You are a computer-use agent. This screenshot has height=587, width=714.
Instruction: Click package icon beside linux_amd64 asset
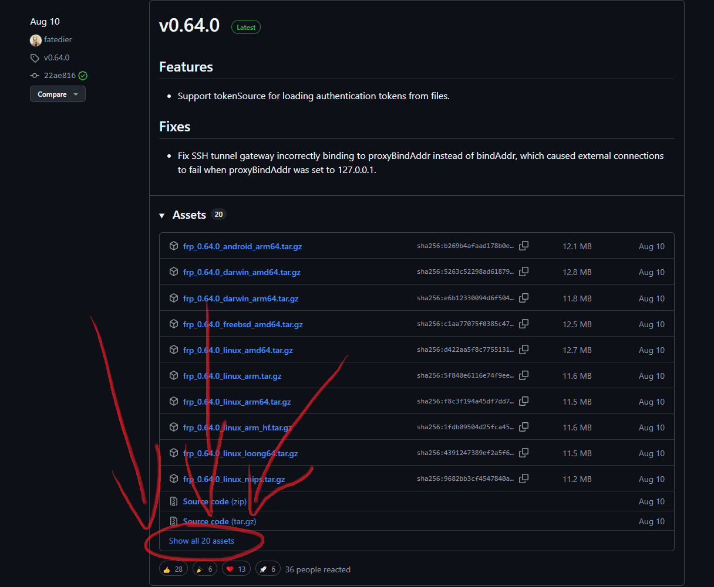(174, 350)
